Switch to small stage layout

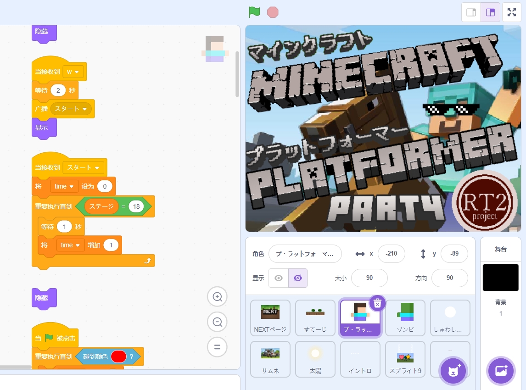471,12
